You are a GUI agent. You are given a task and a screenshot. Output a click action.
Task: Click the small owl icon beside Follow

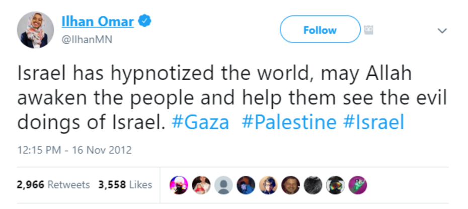[x=370, y=30]
